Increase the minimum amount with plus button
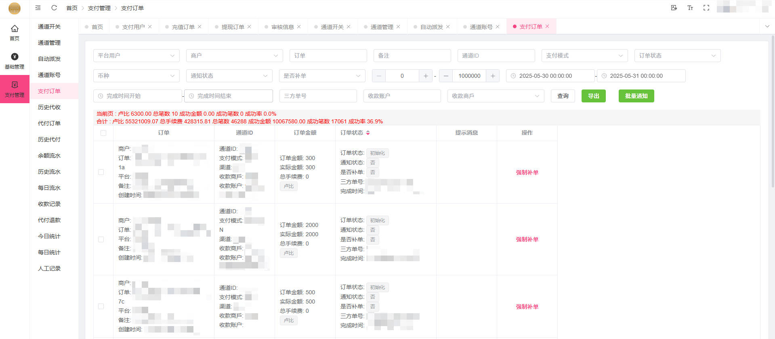775x339 pixels. 425,76
